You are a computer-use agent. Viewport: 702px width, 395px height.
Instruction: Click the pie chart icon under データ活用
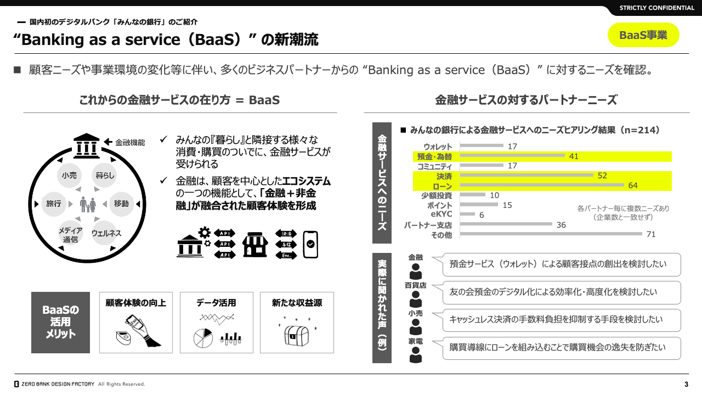(203, 338)
